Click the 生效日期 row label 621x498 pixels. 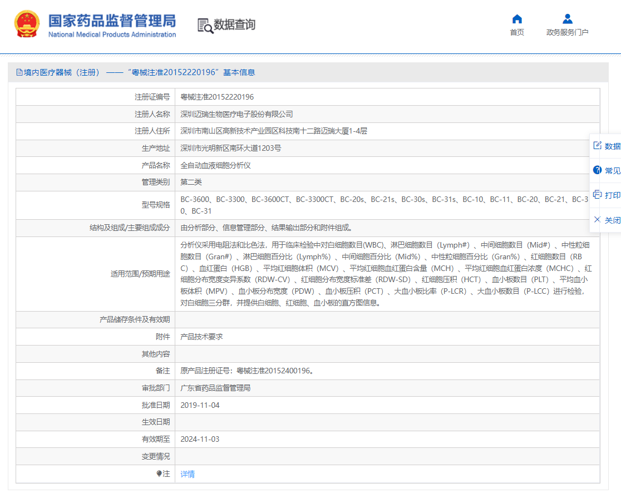tap(156, 422)
